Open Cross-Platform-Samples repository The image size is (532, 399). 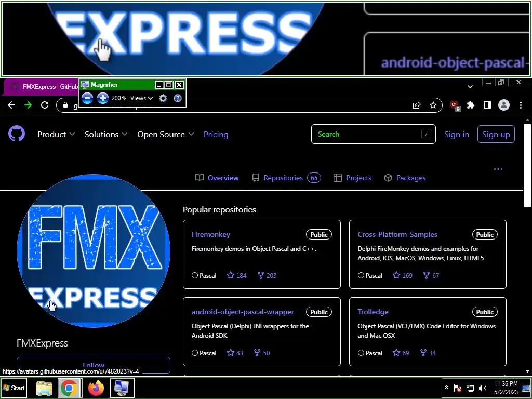click(397, 234)
